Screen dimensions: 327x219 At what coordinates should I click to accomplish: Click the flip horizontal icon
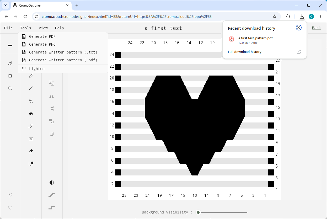click(52, 96)
